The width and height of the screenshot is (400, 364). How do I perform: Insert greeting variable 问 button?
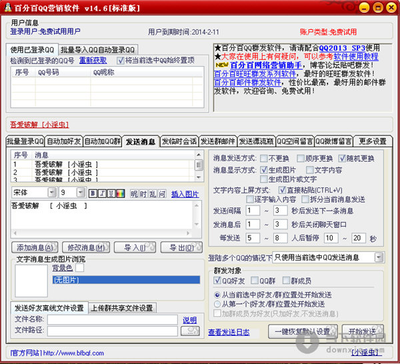(162, 194)
